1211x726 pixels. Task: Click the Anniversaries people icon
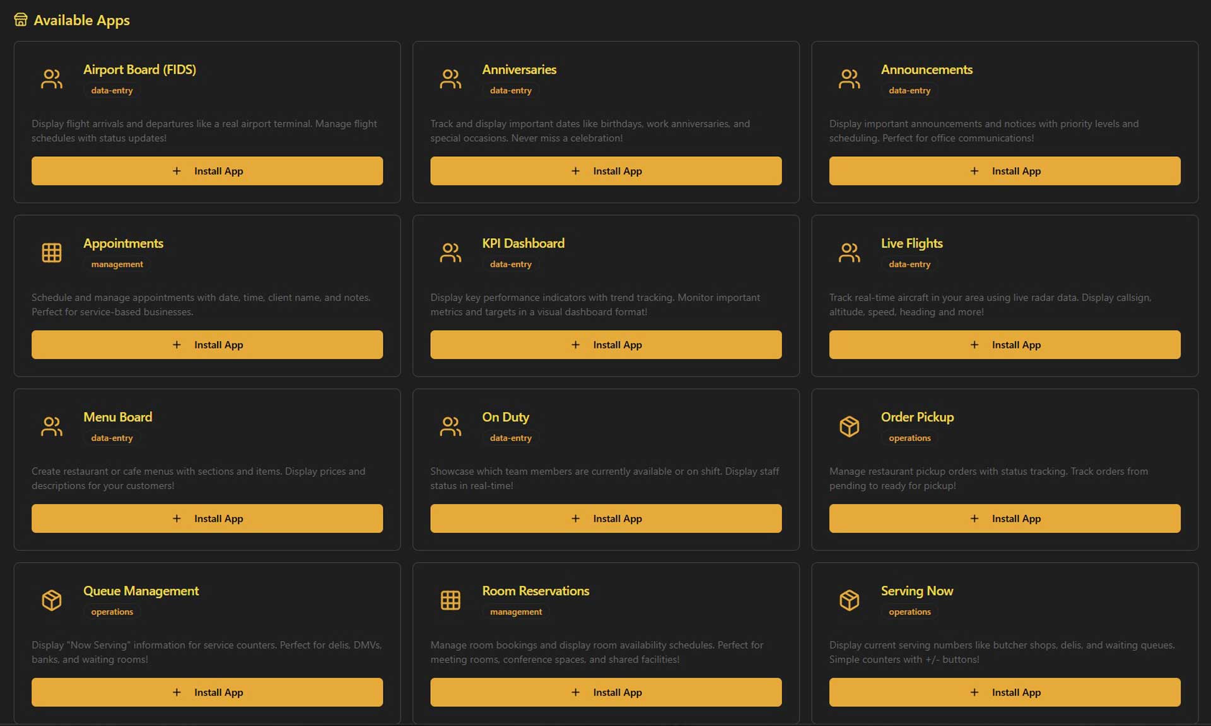[x=451, y=79]
